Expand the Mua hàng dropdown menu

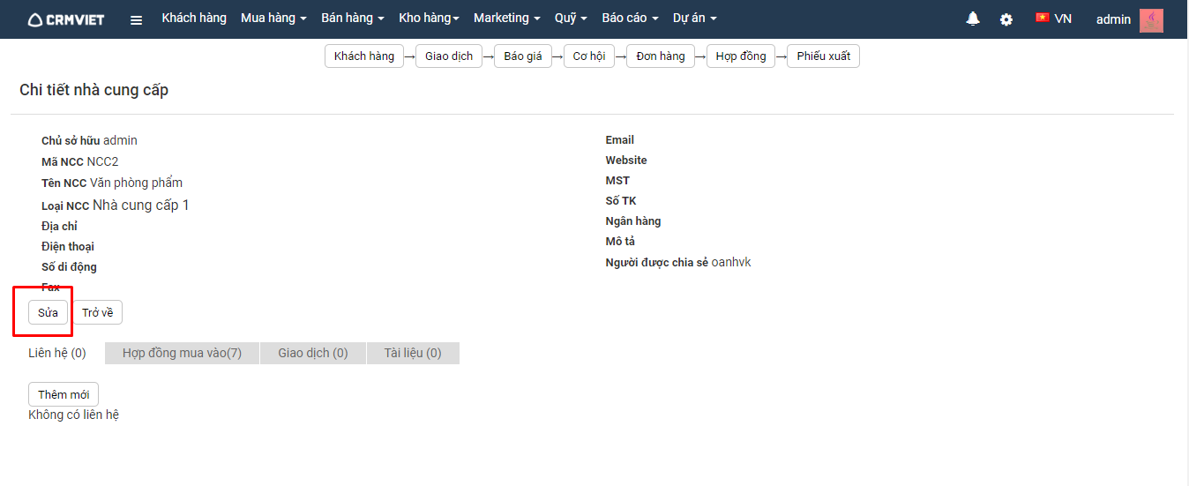coord(273,19)
